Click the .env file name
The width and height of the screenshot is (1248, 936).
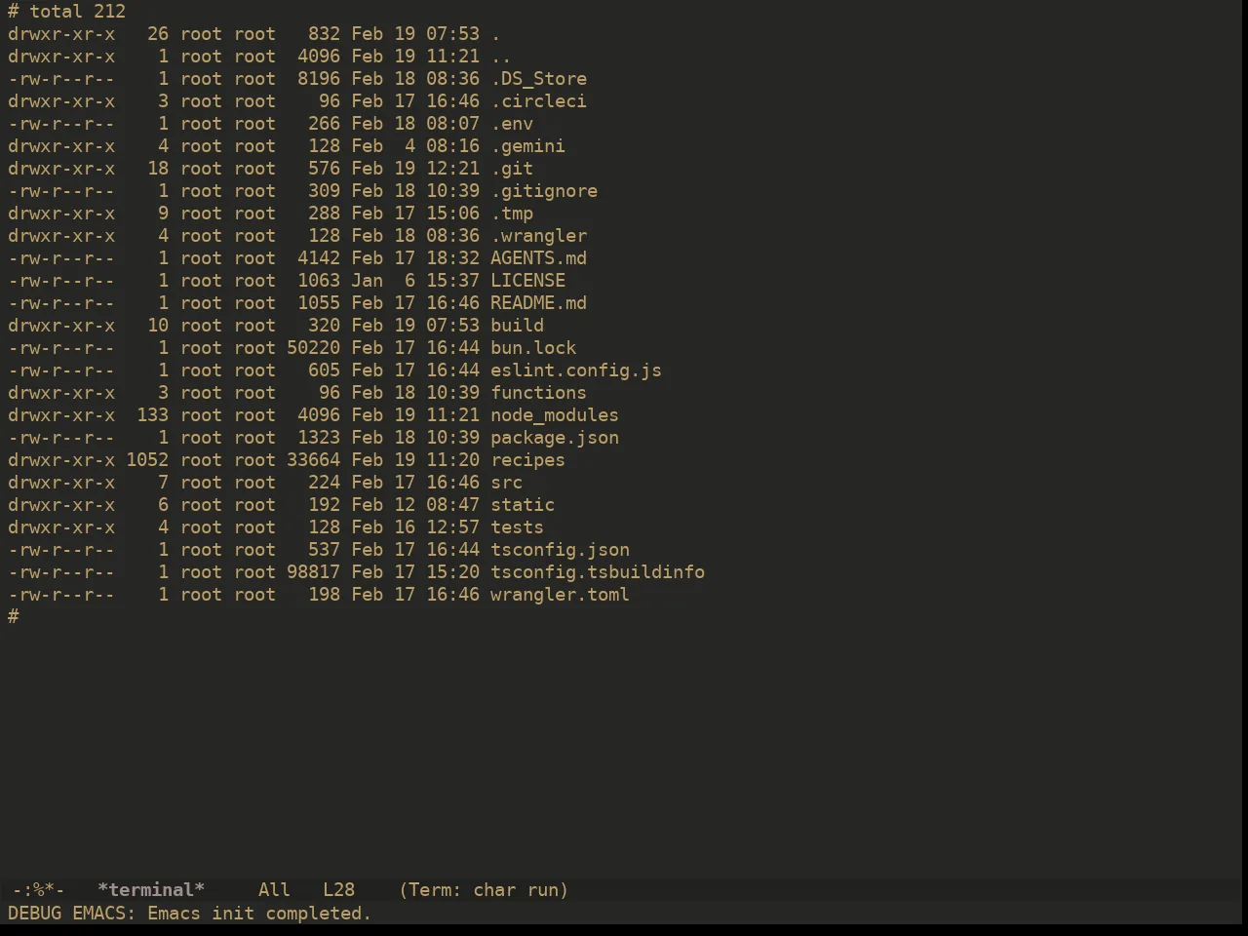pos(512,124)
